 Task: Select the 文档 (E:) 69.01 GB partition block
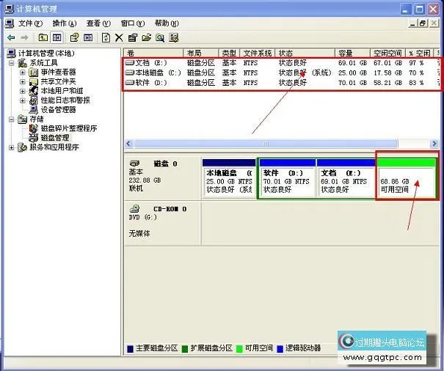click(346, 179)
